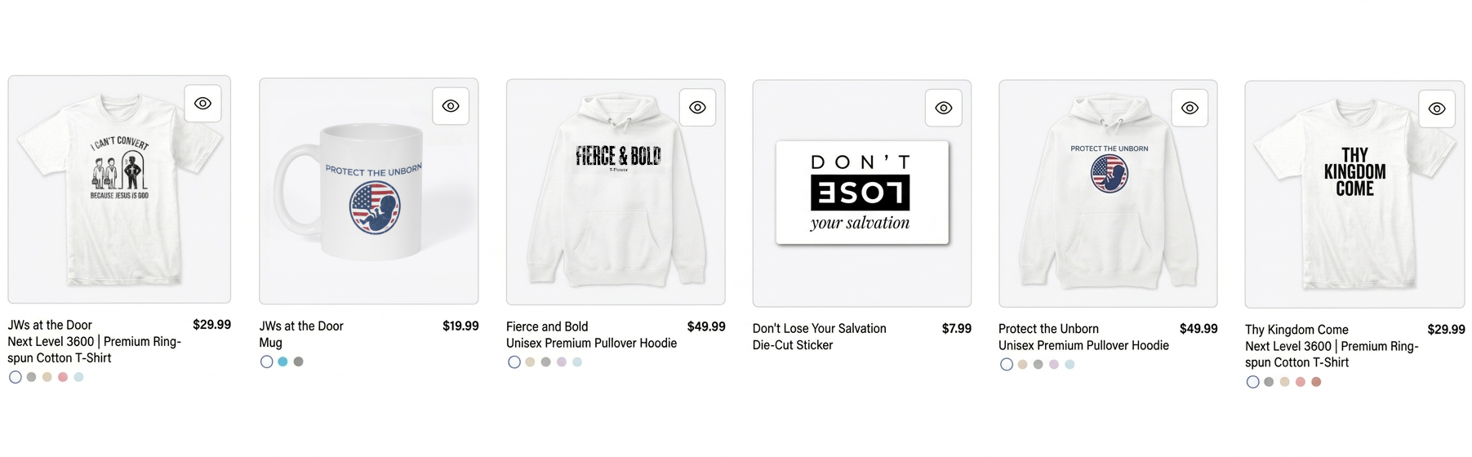Viewport: 1472px width, 457px height.
Task: Select beige swatch for Protect the Unborn hoodie
Action: pos(1022,365)
